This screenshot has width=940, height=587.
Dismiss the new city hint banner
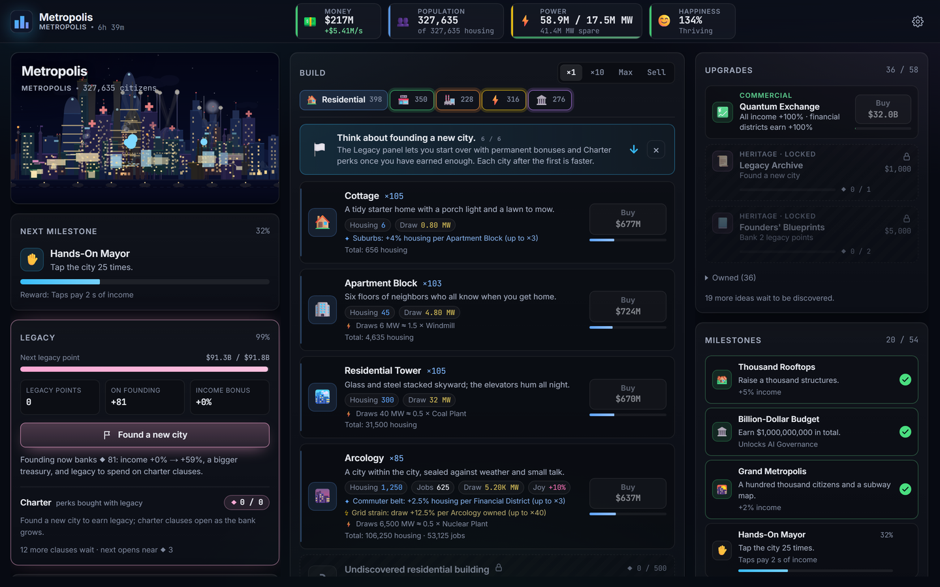click(656, 150)
